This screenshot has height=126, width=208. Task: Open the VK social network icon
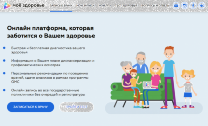click(201, 6)
